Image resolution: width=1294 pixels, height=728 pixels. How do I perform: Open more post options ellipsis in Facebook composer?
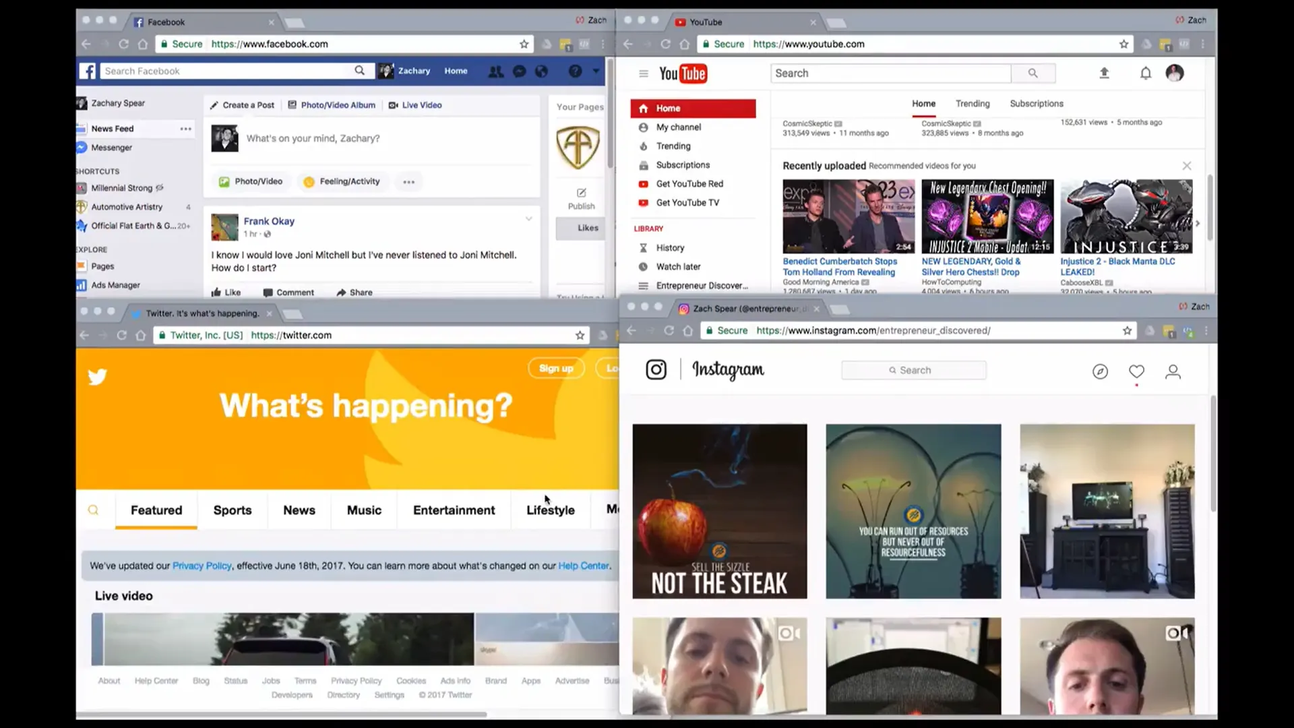409,182
